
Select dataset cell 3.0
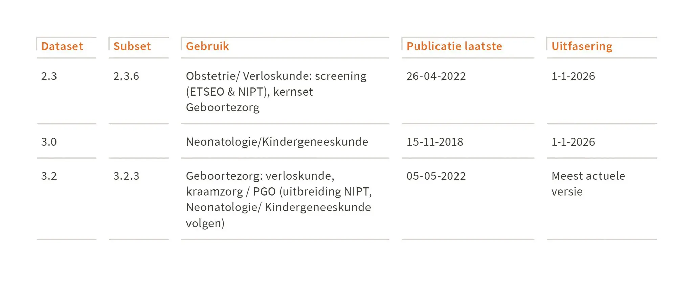49,142
